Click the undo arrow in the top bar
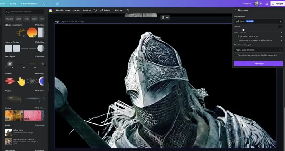Image resolution: width=285 pixels, height=151 pixels. click(44, 3)
